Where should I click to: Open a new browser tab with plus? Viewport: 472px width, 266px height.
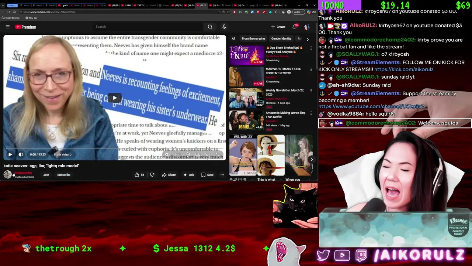click(x=286, y=6)
